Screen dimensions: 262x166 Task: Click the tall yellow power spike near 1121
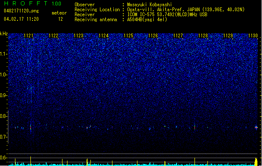30,161
